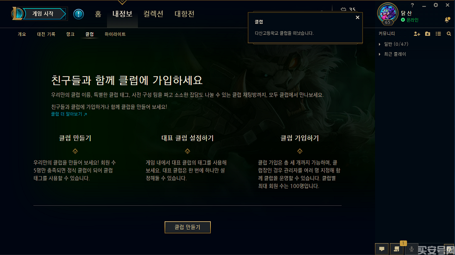
Task: Open the chat bubble icon at bottom
Action: (x=381, y=249)
